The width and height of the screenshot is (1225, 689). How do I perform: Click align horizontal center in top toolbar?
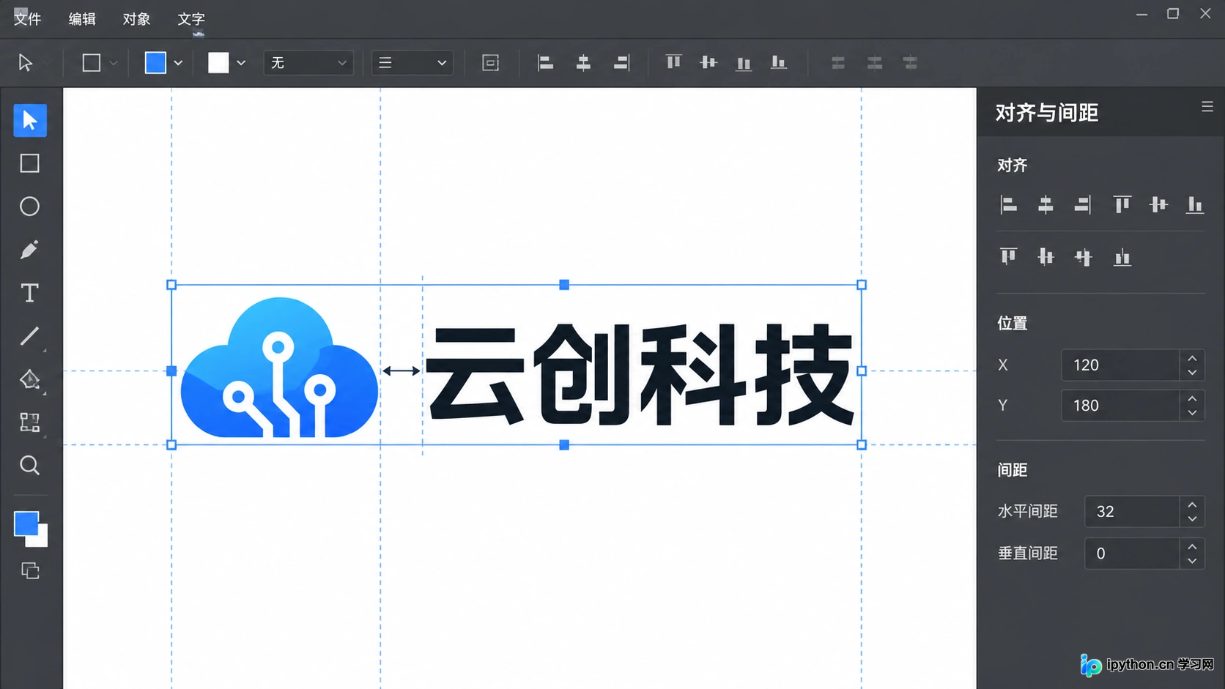[x=583, y=63]
